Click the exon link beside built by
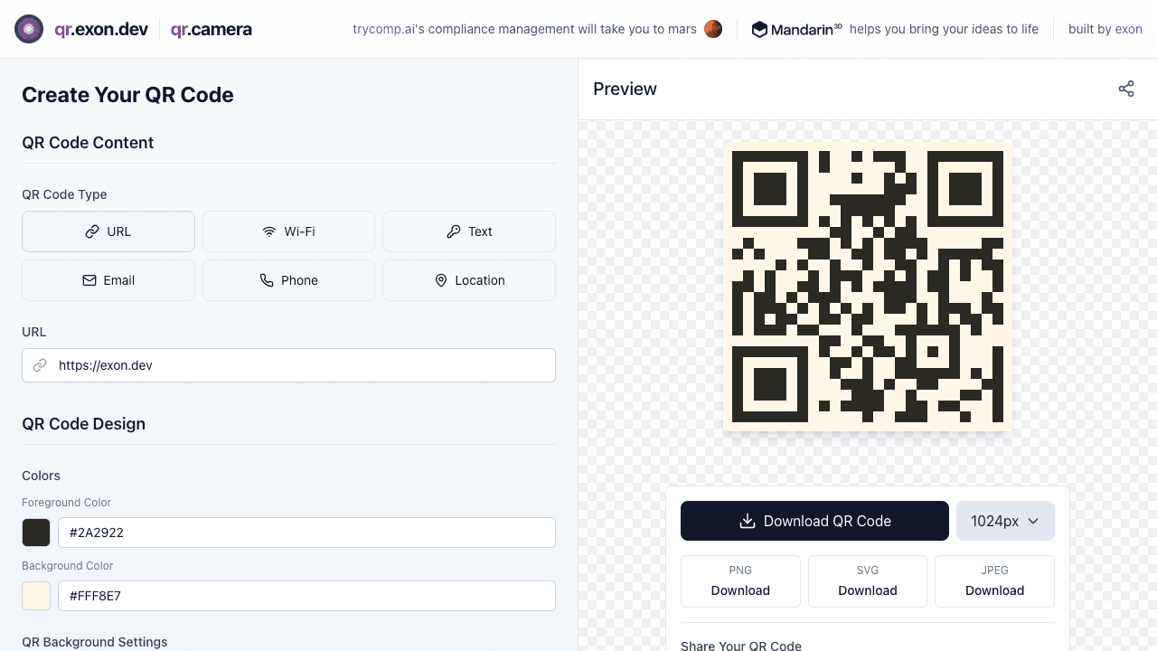The width and height of the screenshot is (1157, 651). (1128, 29)
